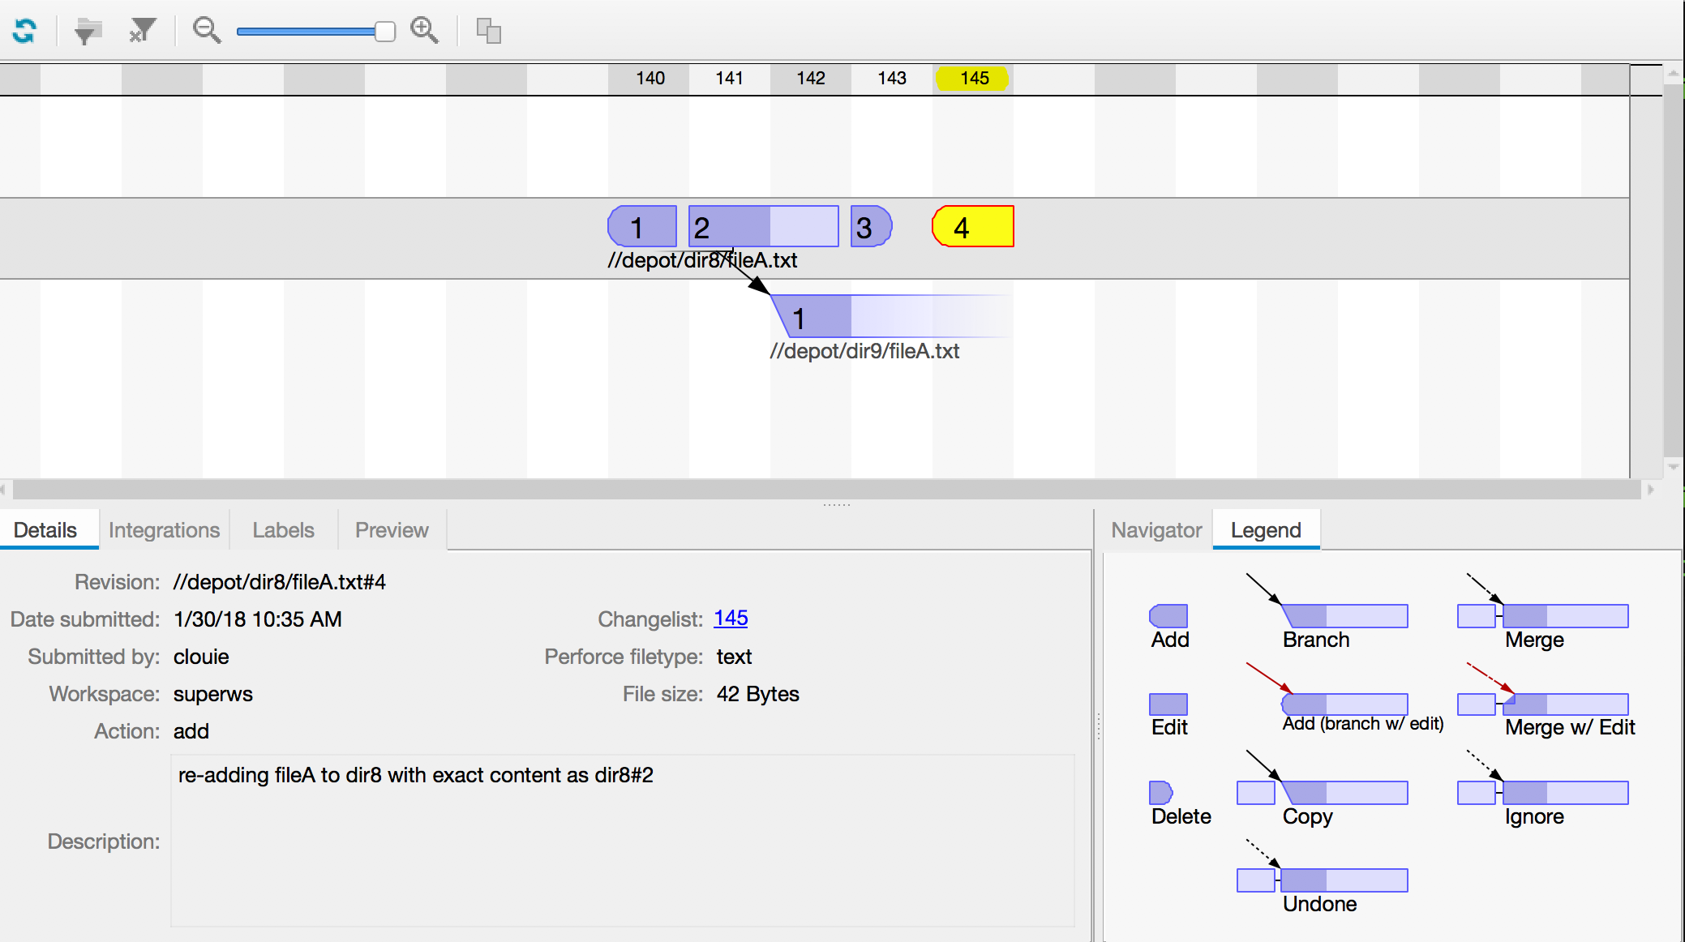The width and height of the screenshot is (1685, 942).
Task: Zoom out of the revision graph
Action: coord(207,31)
